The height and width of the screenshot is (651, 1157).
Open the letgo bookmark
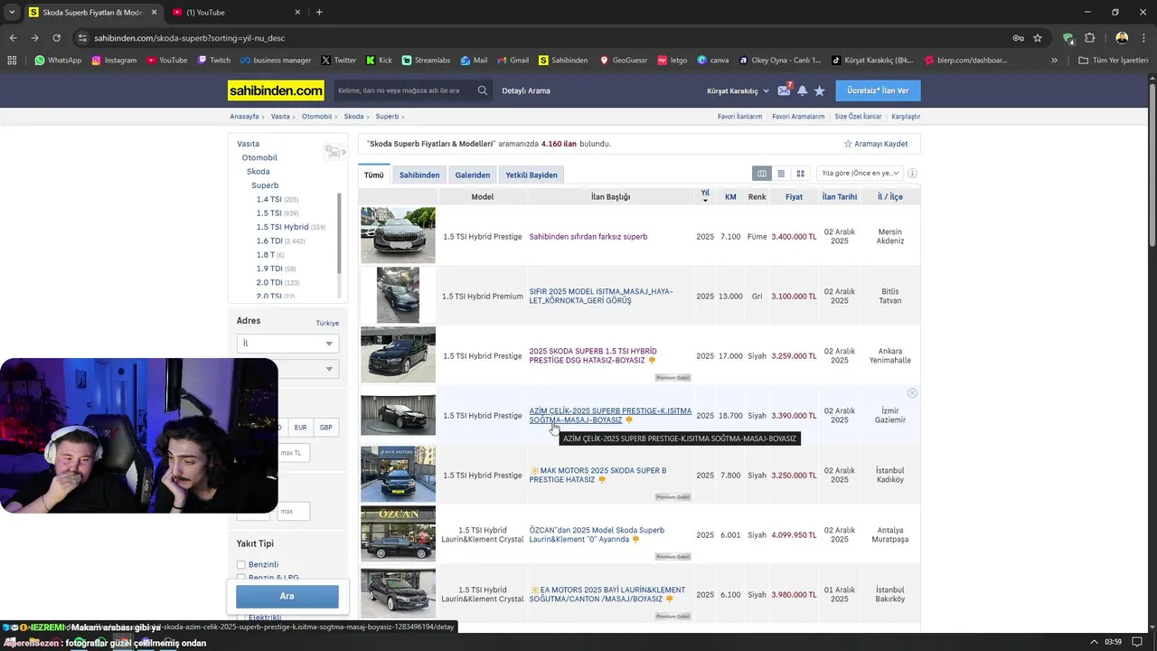(x=672, y=61)
